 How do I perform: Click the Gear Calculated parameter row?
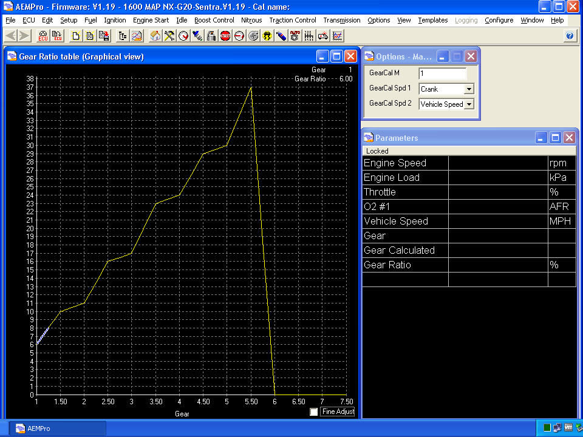(x=469, y=251)
